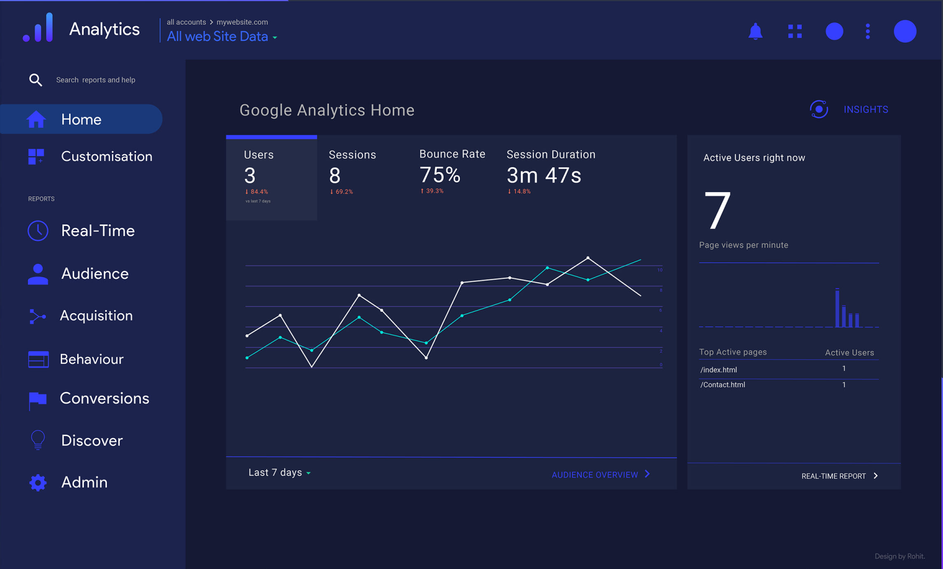This screenshot has height=569, width=943.
Task: Click the Active Users column header
Action: [849, 353]
